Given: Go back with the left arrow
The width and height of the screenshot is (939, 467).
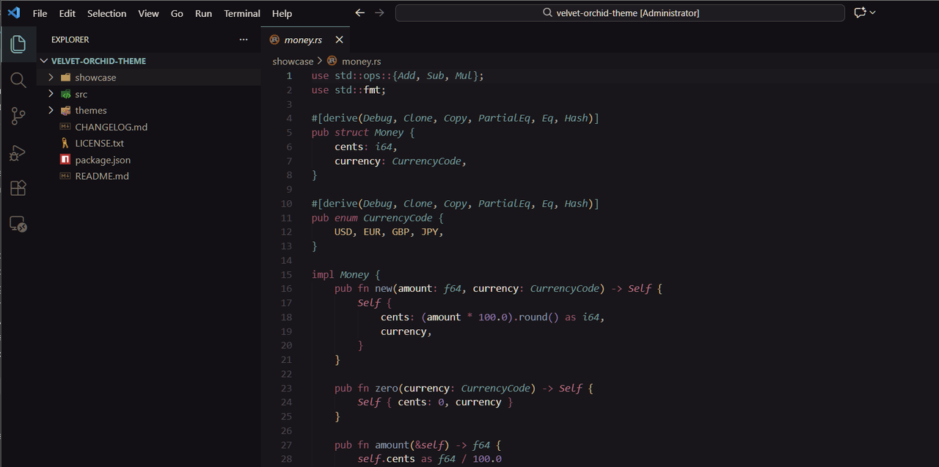Looking at the screenshot, I should coord(359,13).
